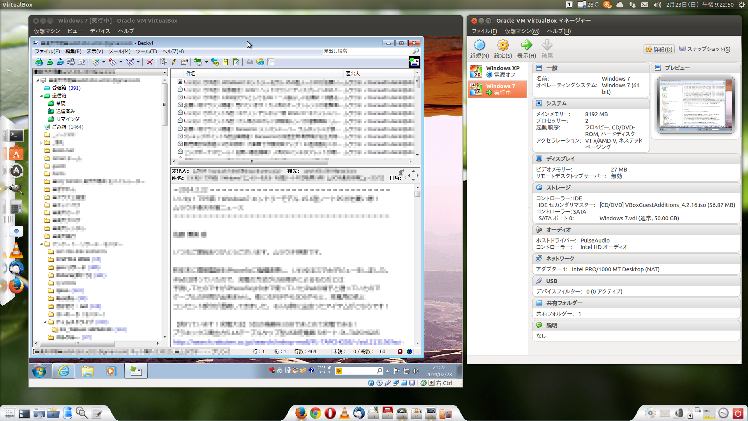
Task: Click the send mail green tray icon
Action: point(50,62)
